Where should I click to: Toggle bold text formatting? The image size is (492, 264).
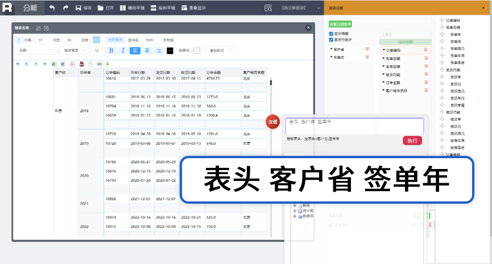[x=111, y=51]
